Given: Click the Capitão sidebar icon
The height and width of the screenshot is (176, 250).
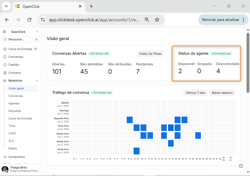Looking at the screenshot, I should click(x=5, y=65).
